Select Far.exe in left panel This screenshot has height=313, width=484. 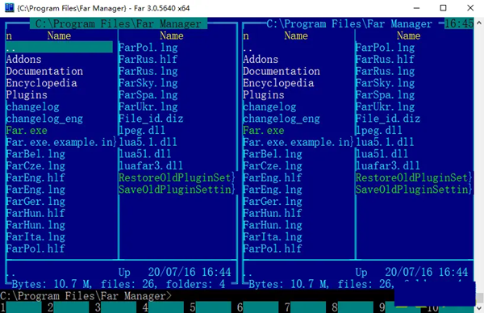pyautogui.click(x=27, y=130)
